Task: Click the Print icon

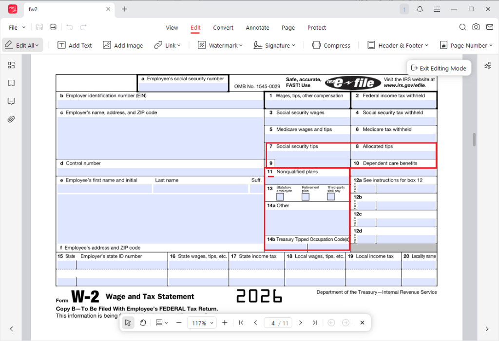Action: [x=53, y=27]
